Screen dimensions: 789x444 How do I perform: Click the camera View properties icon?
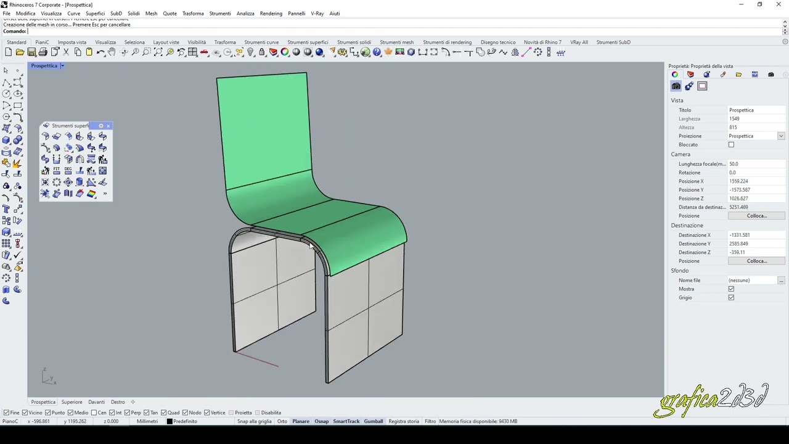click(x=676, y=86)
